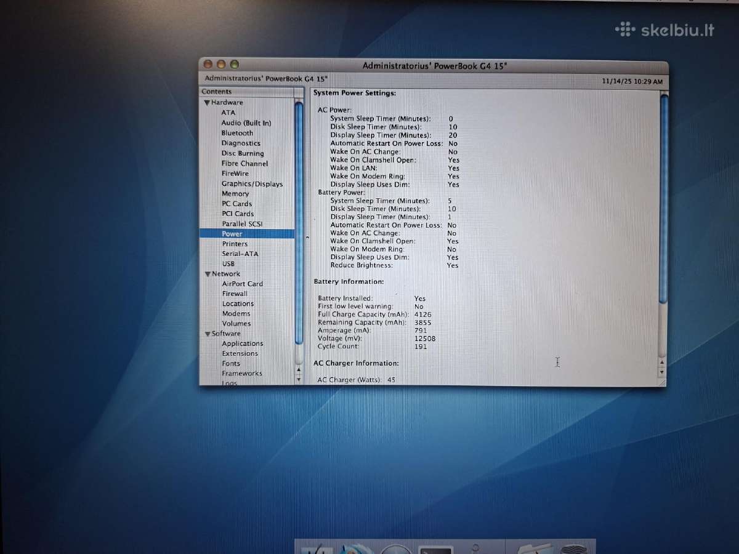Click the AC Power subheading

(334, 110)
